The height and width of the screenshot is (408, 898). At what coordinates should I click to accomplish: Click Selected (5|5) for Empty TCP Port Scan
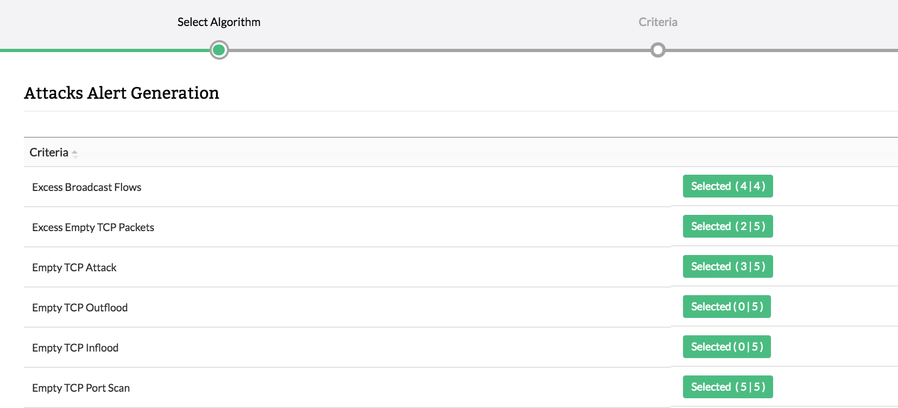pos(728,387)
